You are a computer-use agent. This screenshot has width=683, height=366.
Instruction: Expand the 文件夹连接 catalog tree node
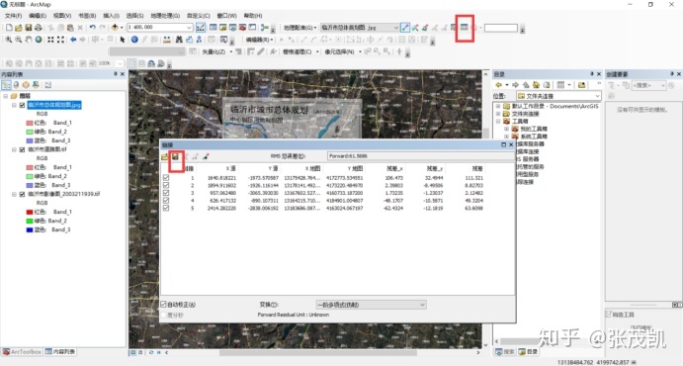(498, 114)
